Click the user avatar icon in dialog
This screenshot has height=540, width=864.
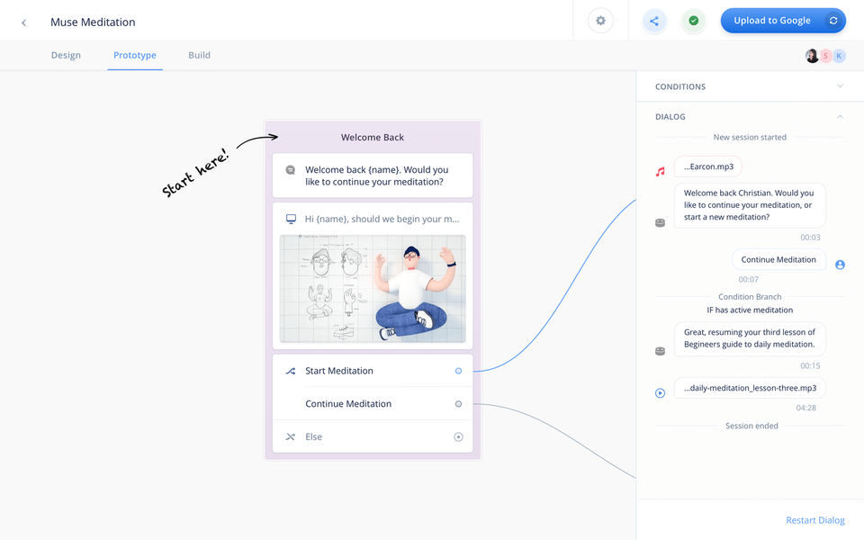[840, 265]
